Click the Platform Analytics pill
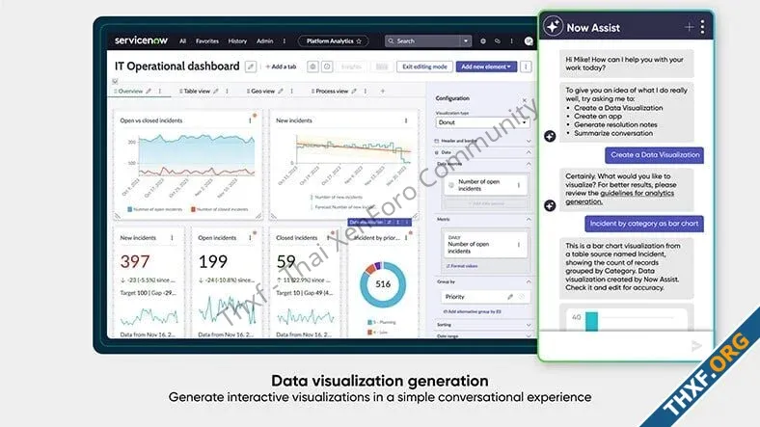The height and width of the screenshot is (427, 760). point(333,41)
